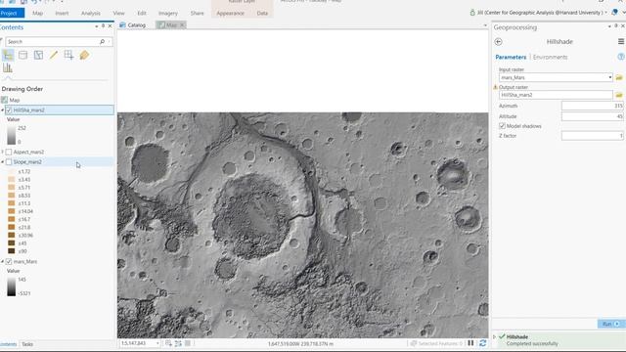Pin the Geoprocessing pane
626x352 pixels.
616,26
